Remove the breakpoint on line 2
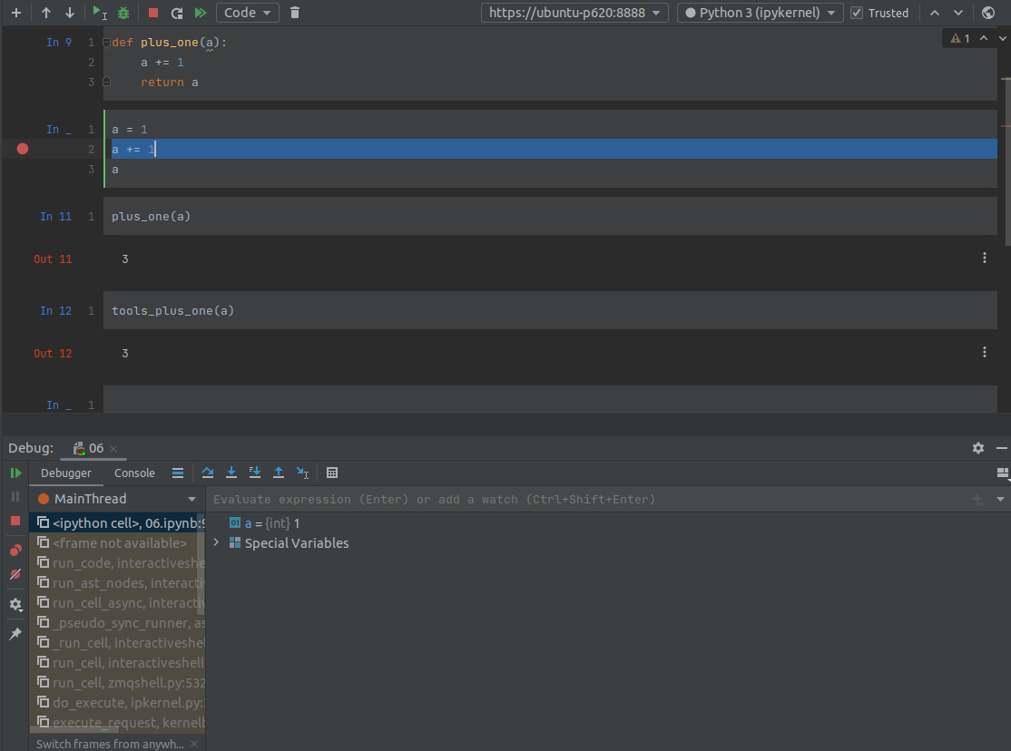The width and height of the screenshot is (1011, 751). 23,149
